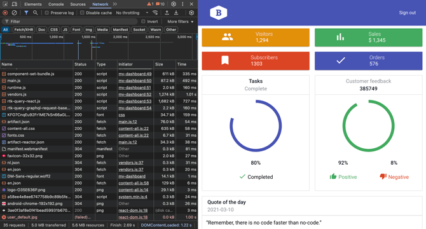Click the Subscribers bookmark icon

225,60
